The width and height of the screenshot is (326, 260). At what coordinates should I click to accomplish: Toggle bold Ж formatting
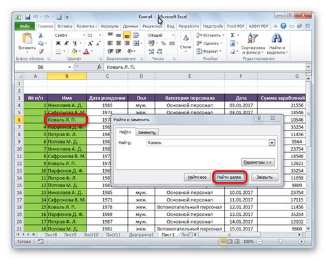[x=58, y=43]
